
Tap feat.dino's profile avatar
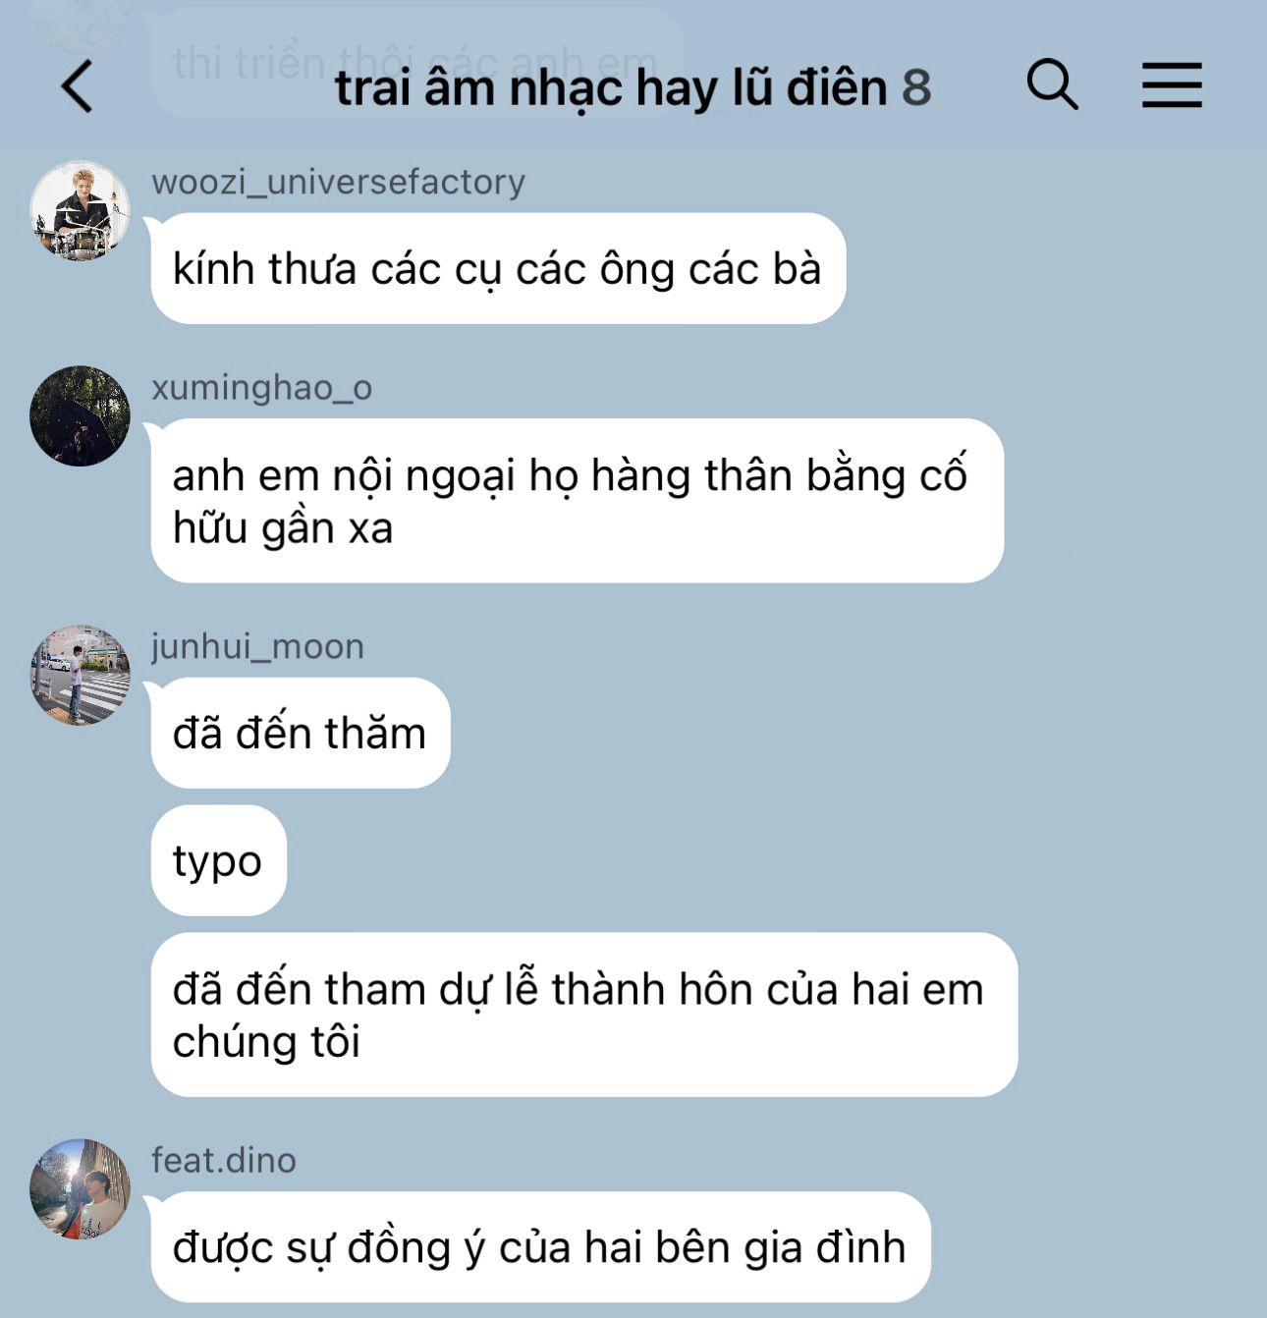point(80,1188)
